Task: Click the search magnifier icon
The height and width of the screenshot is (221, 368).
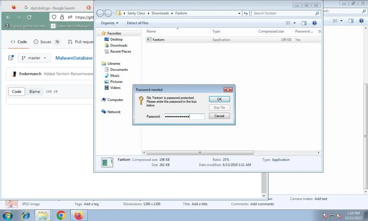Action: pyautogui.click(x=317, y=13)
